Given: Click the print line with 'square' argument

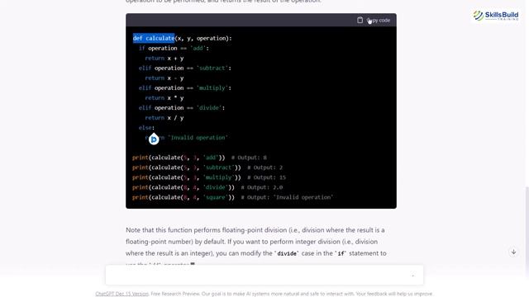Looking at the screenshot, I should [233, 197].
